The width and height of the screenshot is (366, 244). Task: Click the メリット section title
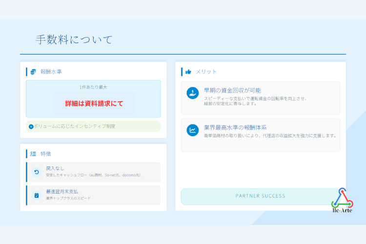[x=206, y=72]
